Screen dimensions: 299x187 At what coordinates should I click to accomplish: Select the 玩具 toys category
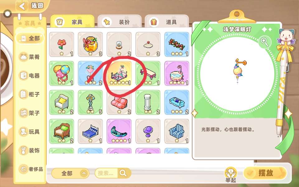(x=30, y=132)
